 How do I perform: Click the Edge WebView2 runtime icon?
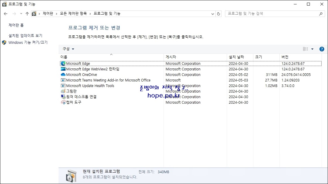point(63,69)
